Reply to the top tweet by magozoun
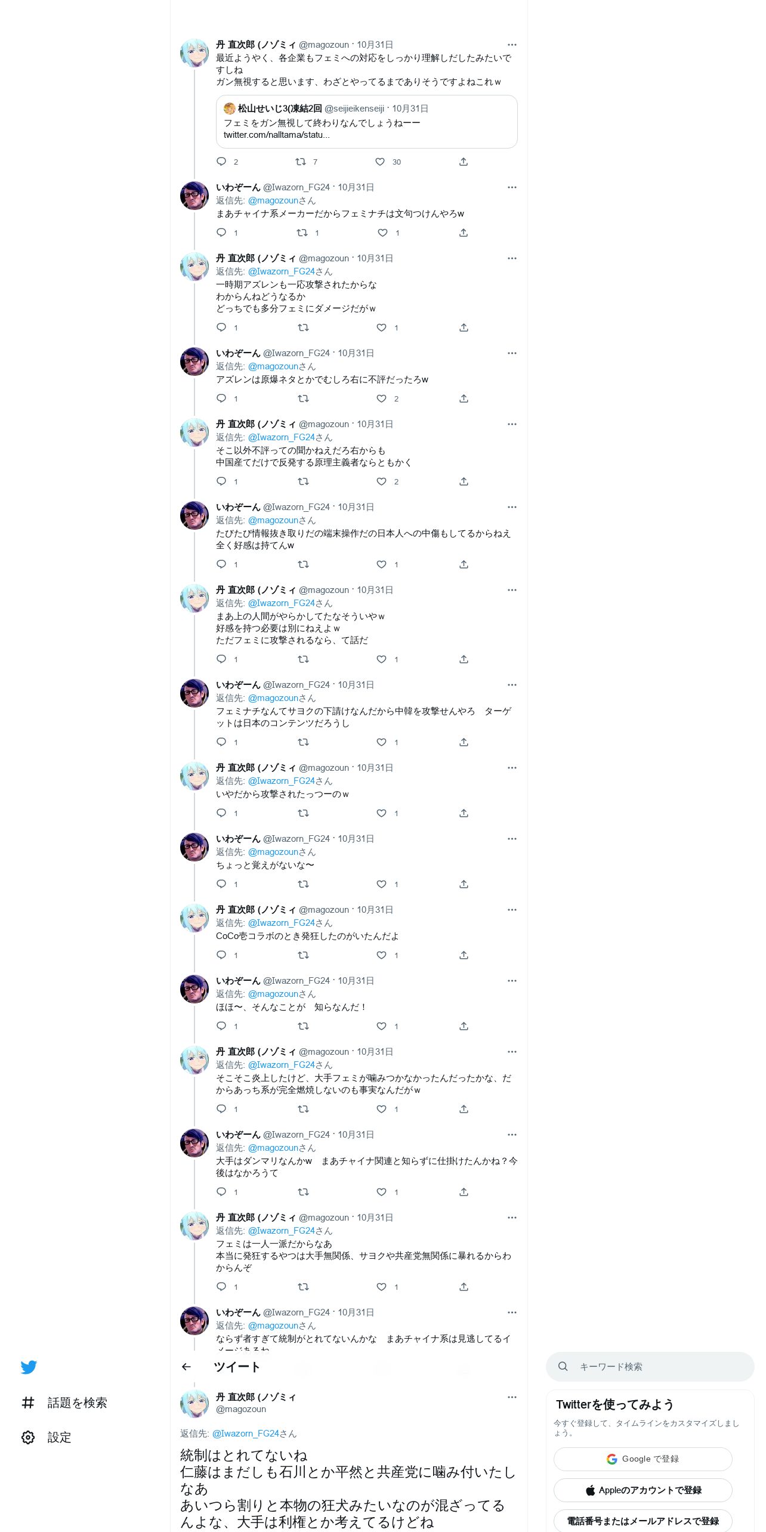766x1532 pixels. click(221, 162)
